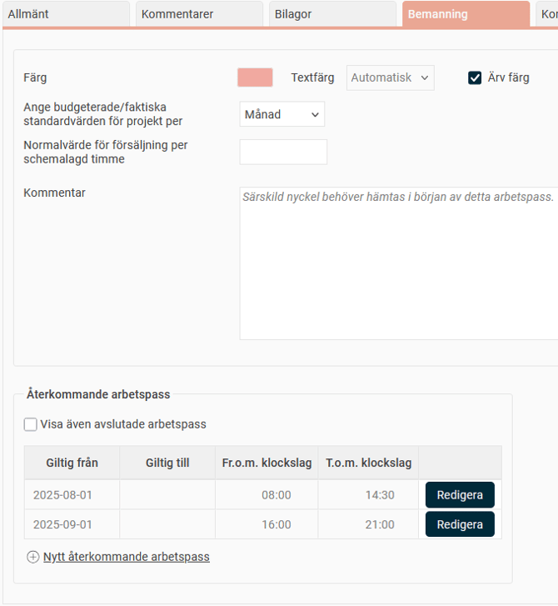Uncheck the 'Ärv färg' checkbox

475,78
